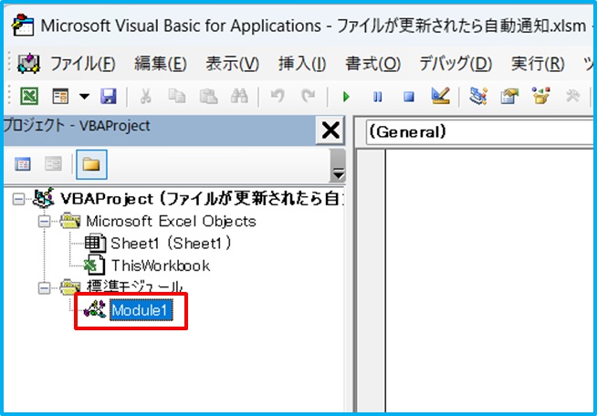The height and width of the screenshot is (416, 597).
Task: Select Microsoft Excel Objects folder
Action: 171,221
